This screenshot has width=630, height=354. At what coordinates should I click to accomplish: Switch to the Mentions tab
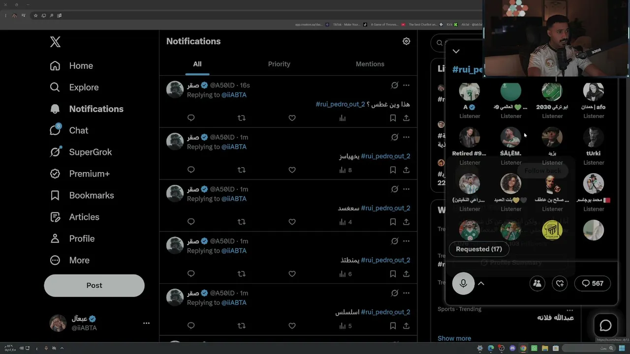[x=370, y=64]
